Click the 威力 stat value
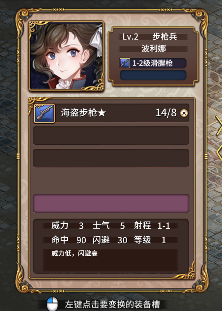This screenshot has width=222, height=311. click(81, 226)
